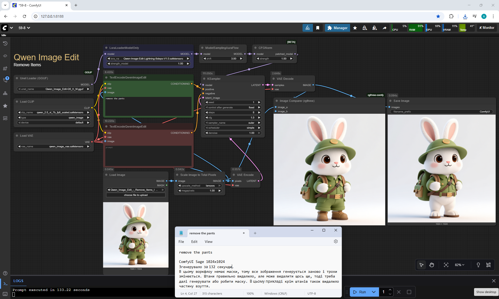Click the bookmark icon in top toolbar
Viewport: 499px width, 299px height.
click(x=318, y=28)
